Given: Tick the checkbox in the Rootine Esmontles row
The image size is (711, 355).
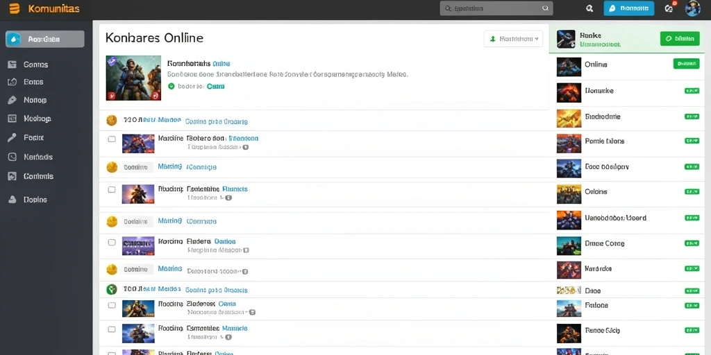Looking at the screenshot, I should tap(112, 329).
